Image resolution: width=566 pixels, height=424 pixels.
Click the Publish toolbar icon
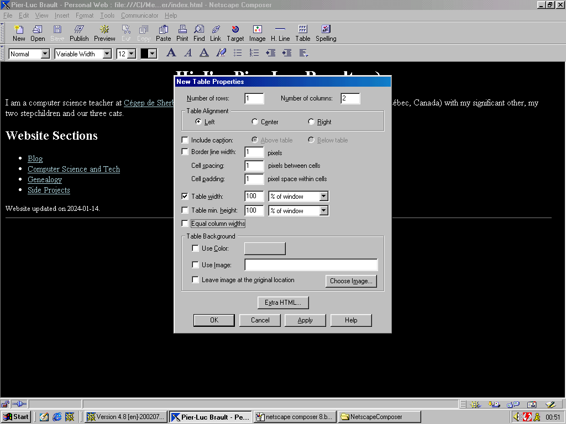[x=79, y=33]
